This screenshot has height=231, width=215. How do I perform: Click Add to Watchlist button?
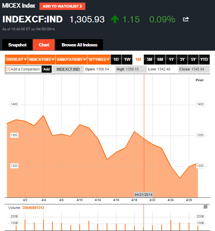(x=62, y=6)
